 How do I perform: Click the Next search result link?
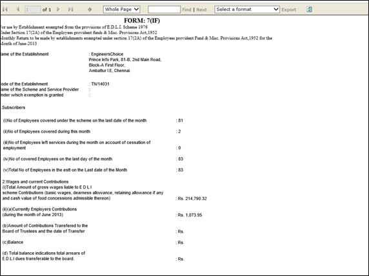click(201, 10)
